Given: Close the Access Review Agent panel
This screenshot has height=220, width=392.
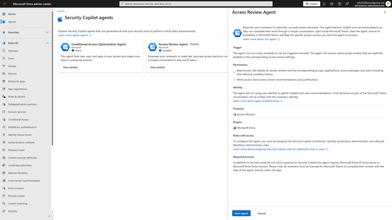Looking at the screenshot, I should 385,12.
